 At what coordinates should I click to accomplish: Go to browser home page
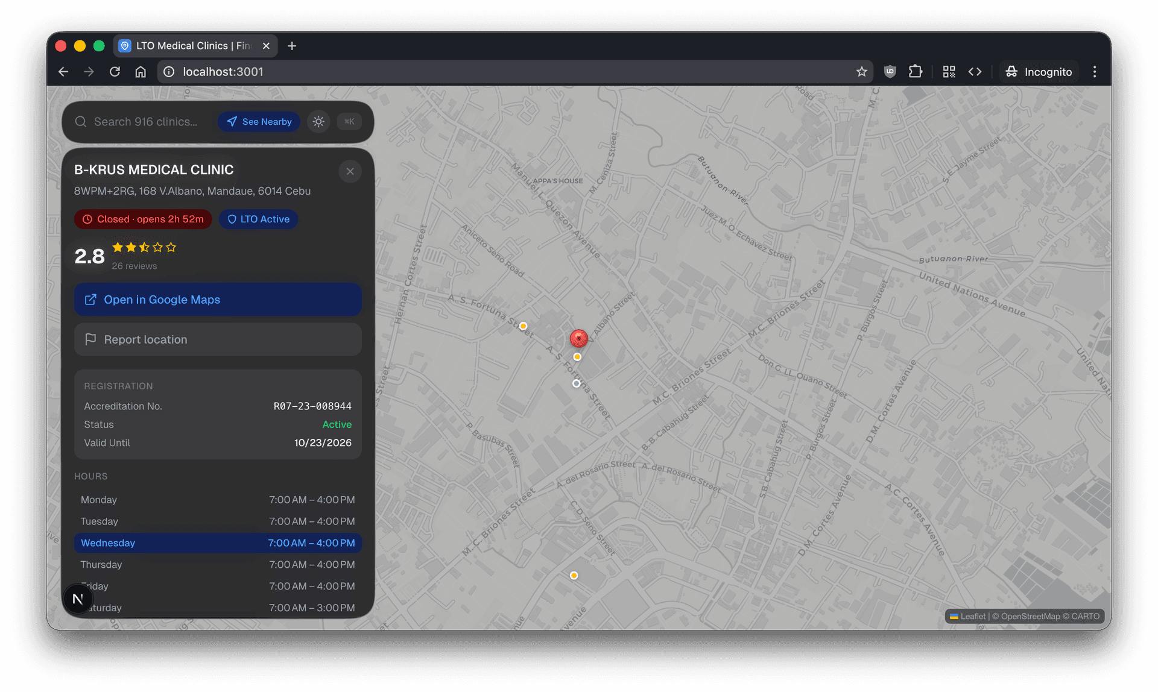(141, 72)
